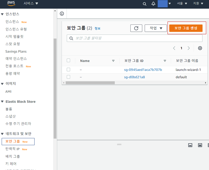Click table horizontal scroll left arrow
The image size is (209, 170).
click(x=64, y=83)
